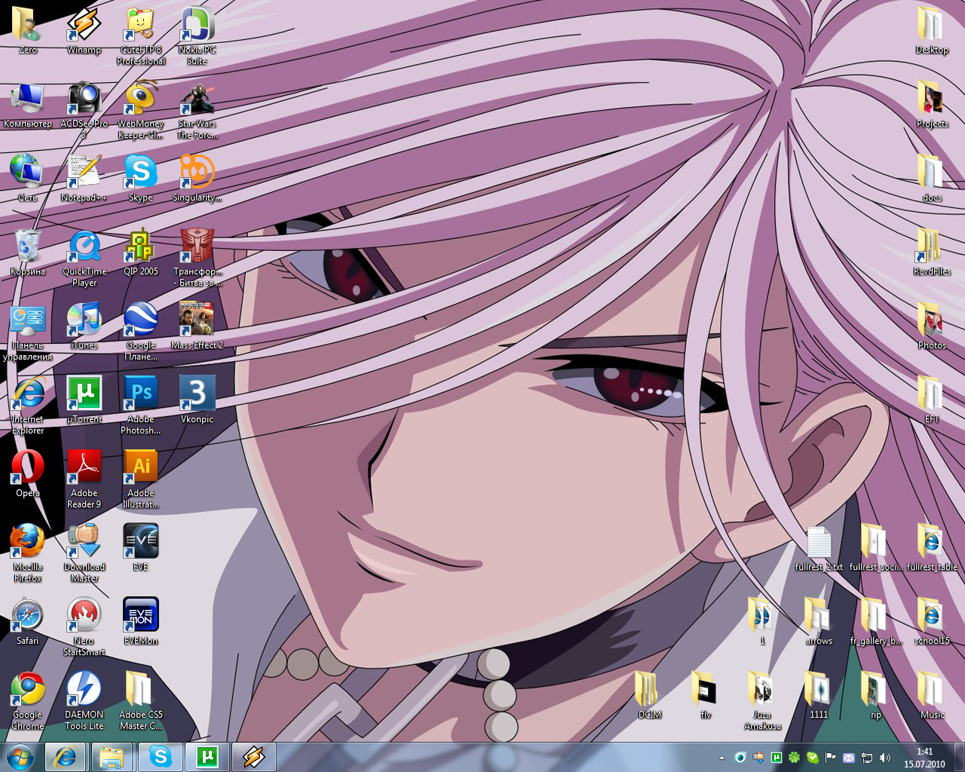Select the Notepad++ desktop shortcut

tap(84, 178)
